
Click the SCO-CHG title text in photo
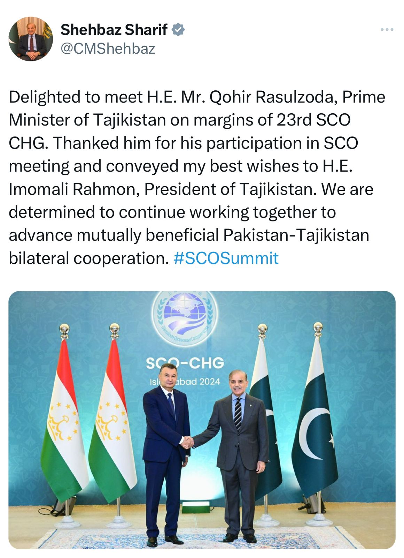pyautogui.click(x=185, y=363)
